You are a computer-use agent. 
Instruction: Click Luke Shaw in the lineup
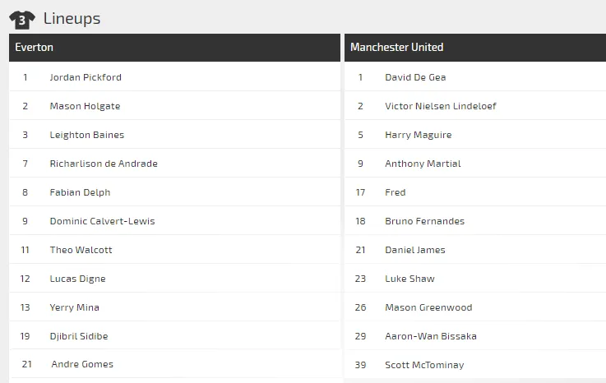pos(409,279)
